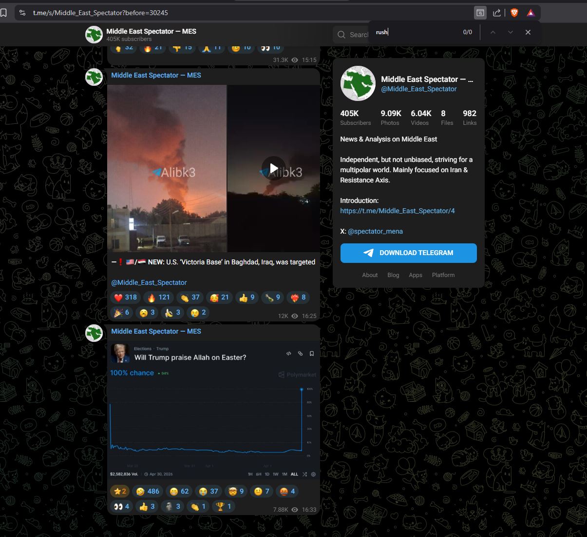
Task: Click exploding head reaction showing 9
Action: tap(237, 491)
